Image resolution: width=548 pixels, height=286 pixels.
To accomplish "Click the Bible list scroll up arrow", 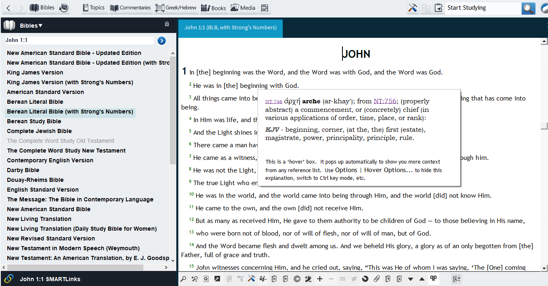I will [x=173, y=53].
